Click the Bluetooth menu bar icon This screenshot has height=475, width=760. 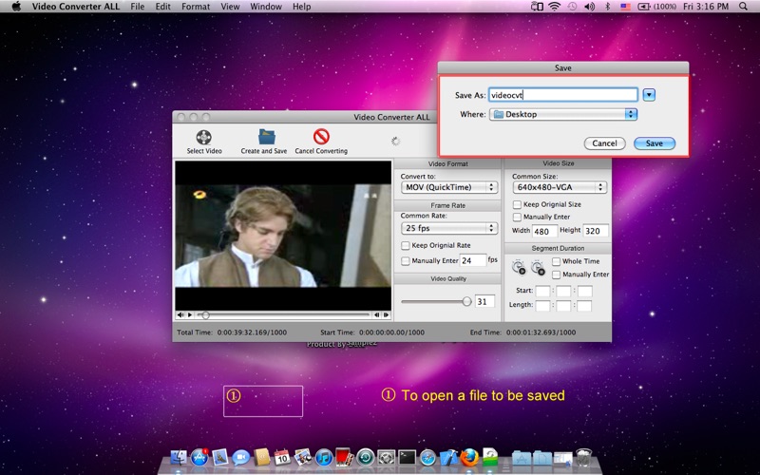607,7
